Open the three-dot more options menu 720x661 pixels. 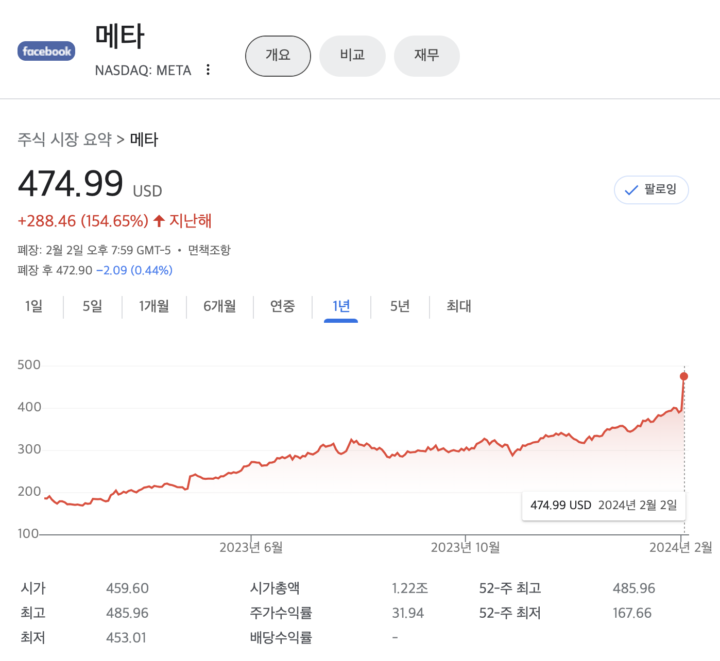tap(208, 69)
